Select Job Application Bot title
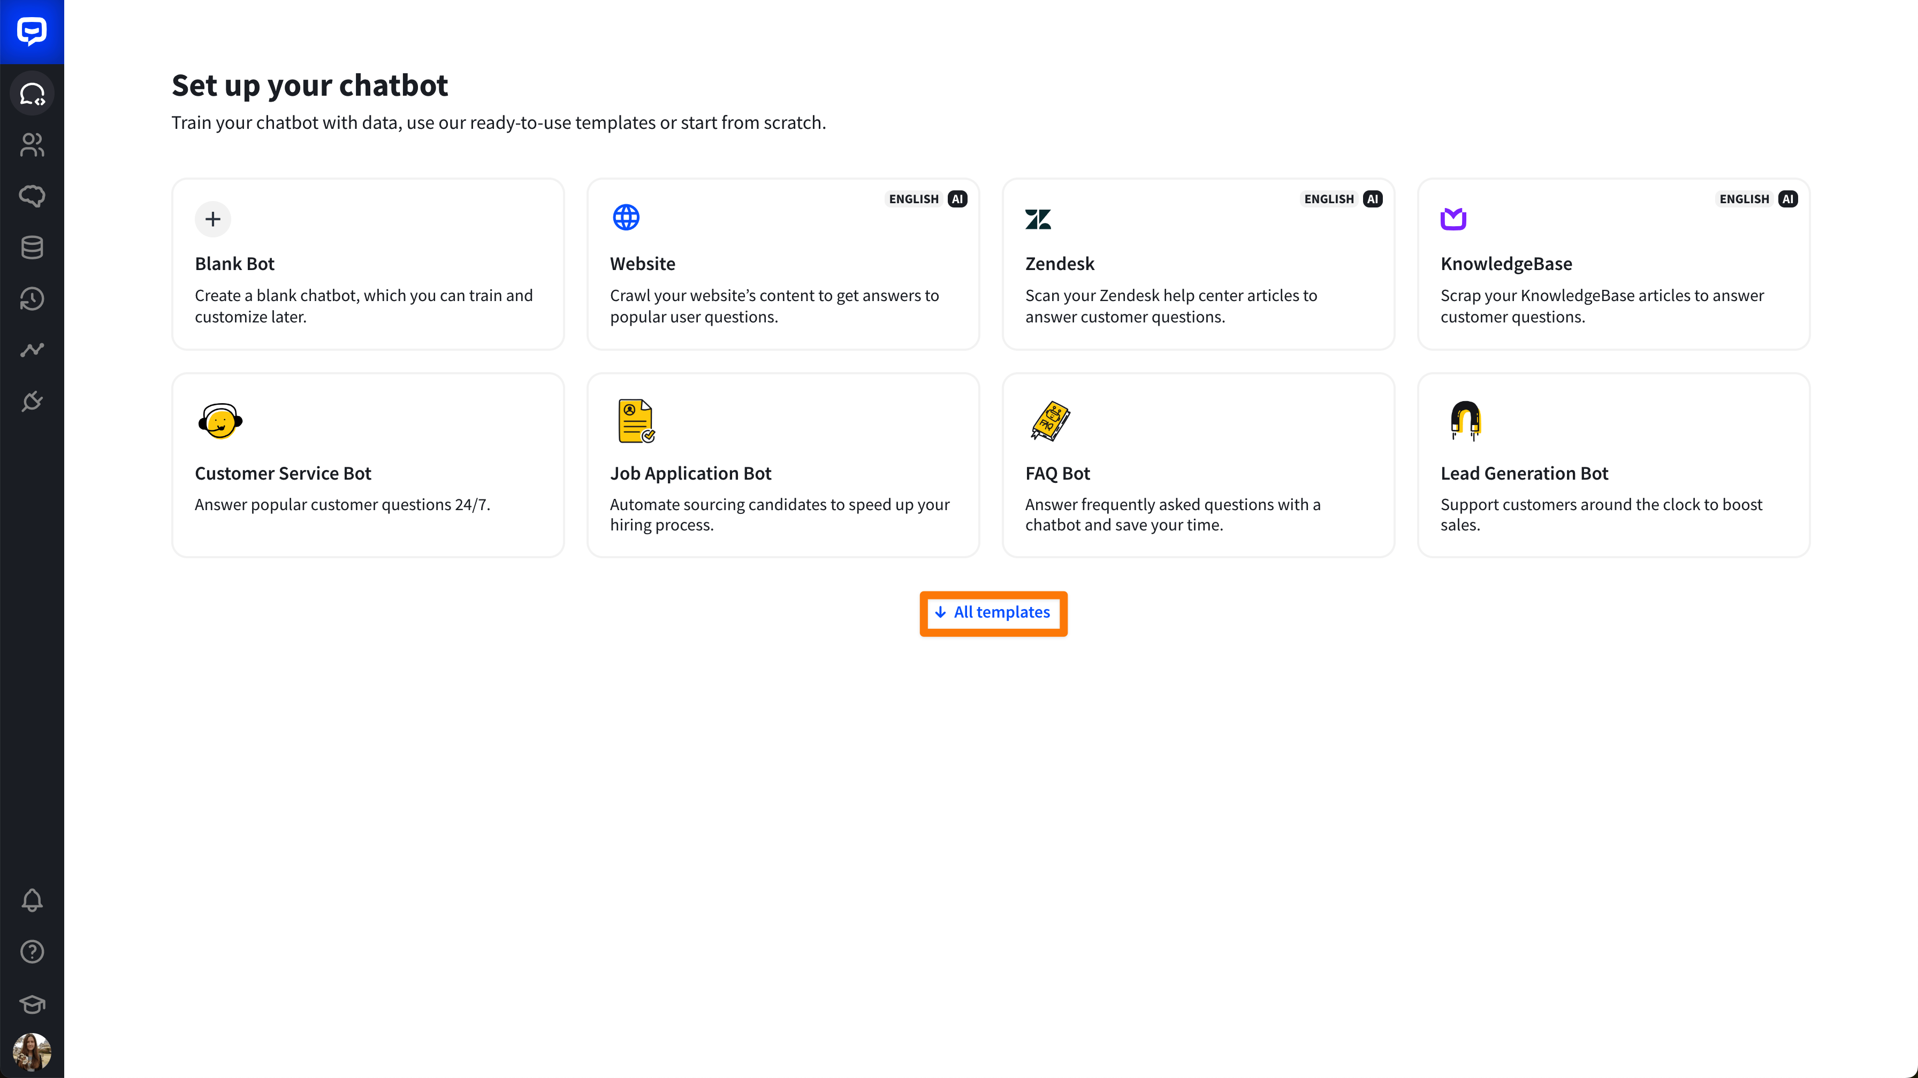The image size is (1918, 1078). coord(690,473)
